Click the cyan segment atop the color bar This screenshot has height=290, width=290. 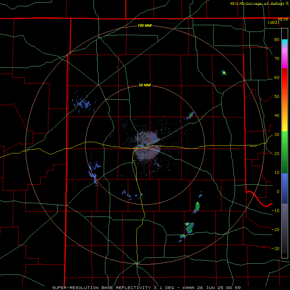(285, 42)
